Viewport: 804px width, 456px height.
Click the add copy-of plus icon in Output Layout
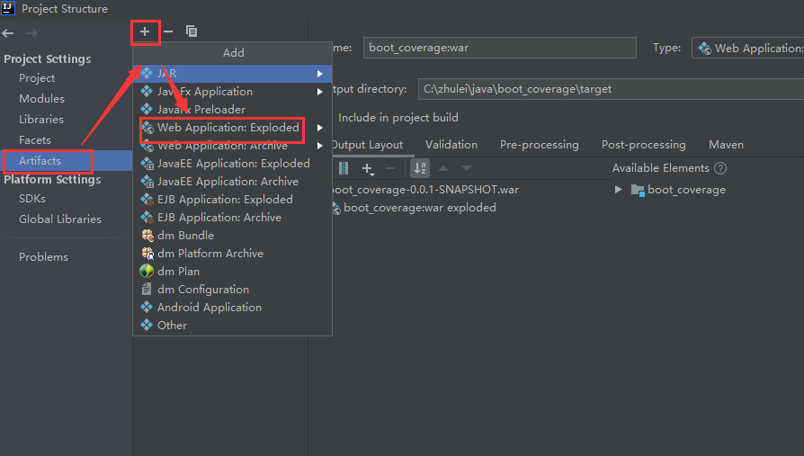tap(367, 168)
